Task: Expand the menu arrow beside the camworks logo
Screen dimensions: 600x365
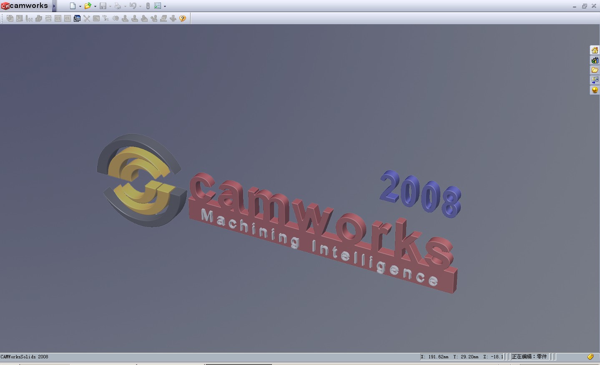Action: click(54, 6)
